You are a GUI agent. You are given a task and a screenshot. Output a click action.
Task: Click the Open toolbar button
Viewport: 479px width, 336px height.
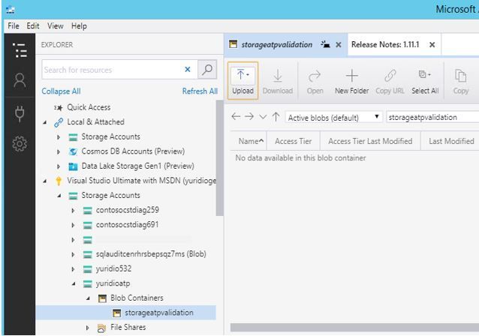[315, 82]
